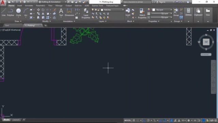The image size is (218, 123).
Task: Switch to Layout1 tab
Action: (16, 120)
